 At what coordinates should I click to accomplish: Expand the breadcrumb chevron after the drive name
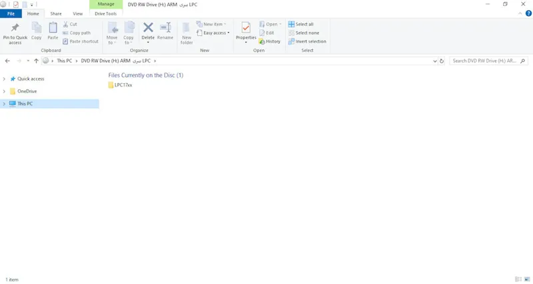coord(155,61)
